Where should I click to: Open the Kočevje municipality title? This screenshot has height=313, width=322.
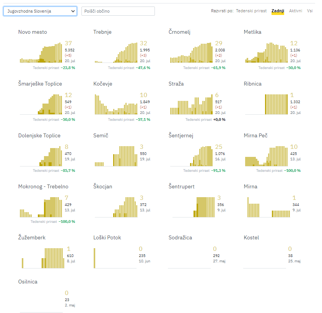coord(102,84)
